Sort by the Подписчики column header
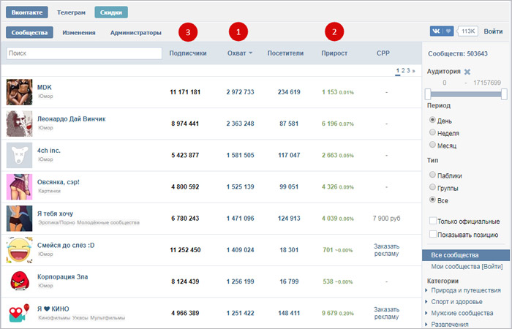This screenshot has height=329, width=512. click(x=188, y=53)
